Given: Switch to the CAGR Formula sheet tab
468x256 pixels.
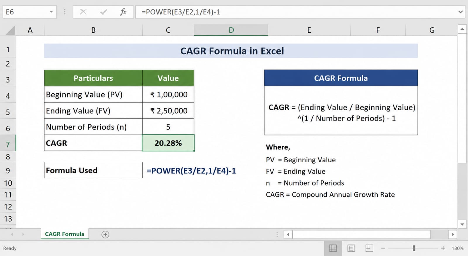Looking at the screenshot, I should click(x=65, y=234).
